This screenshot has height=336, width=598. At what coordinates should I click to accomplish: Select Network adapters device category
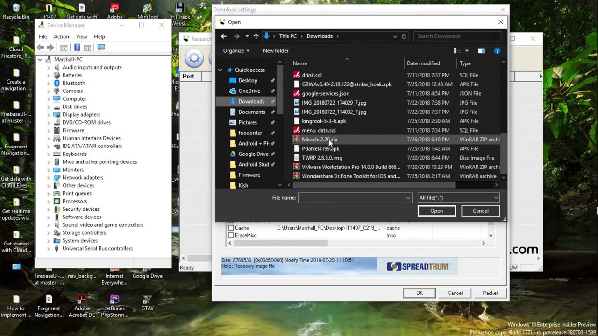[x=83, y=178]
